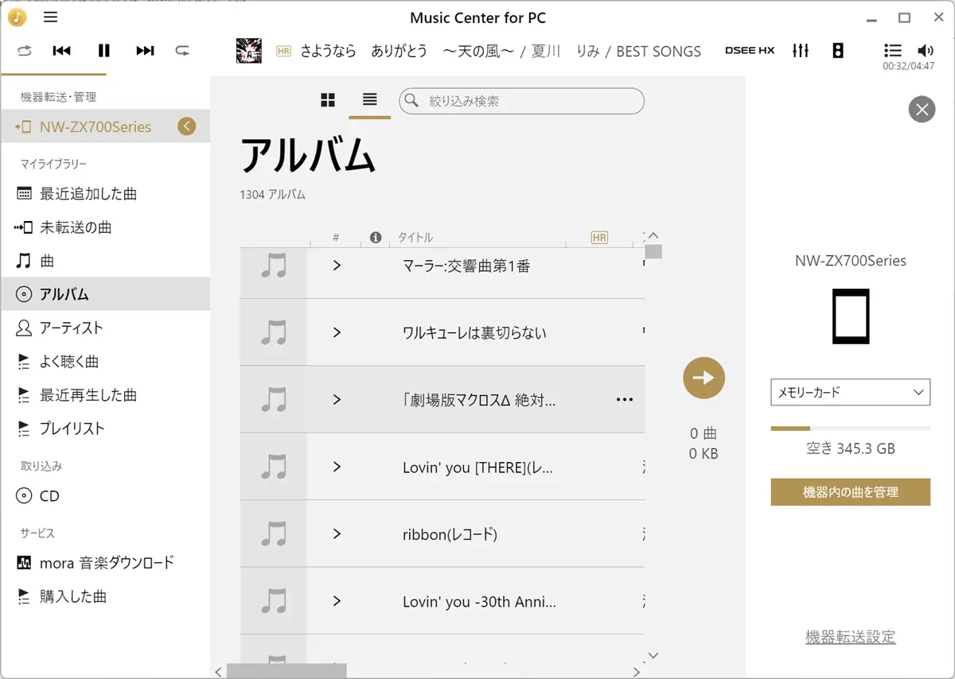The width and height of the screenshot is (955, 679).
Task: Click the round gold transfer arrow button
Action: (704, 378)
